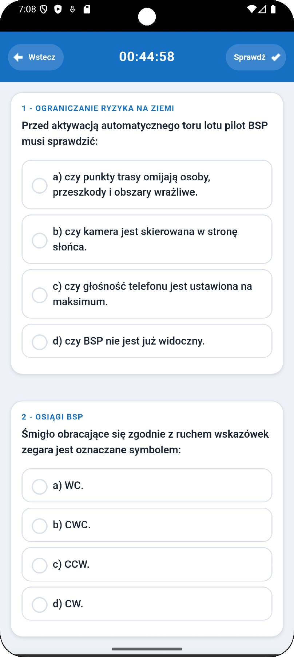Screen dimensions: 294x657
Task: Tap the bottom navigation gesture handle
Action: pyautogui.click(x=147, y=649)
